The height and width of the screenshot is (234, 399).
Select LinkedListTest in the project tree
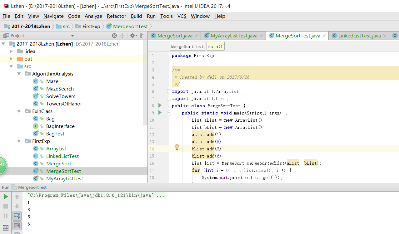(x=62, y=156)
